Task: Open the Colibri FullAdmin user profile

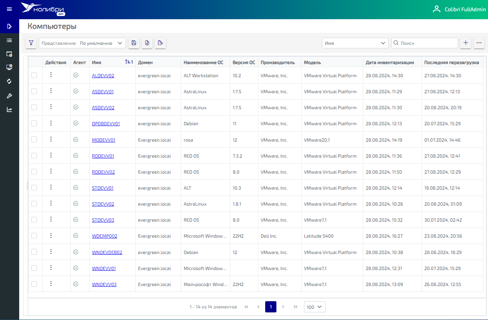Action: coord(459,9)
